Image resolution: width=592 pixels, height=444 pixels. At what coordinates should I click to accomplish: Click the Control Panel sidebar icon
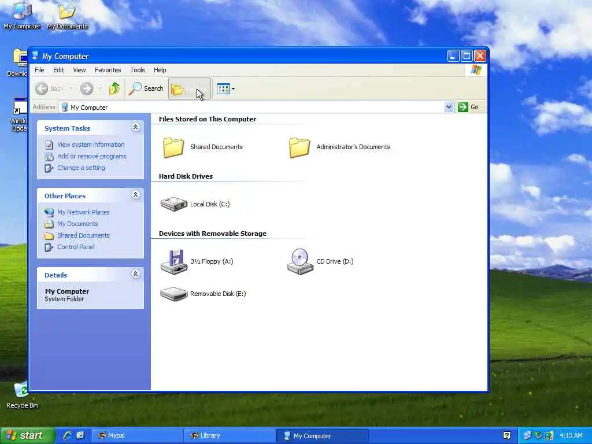49,247
